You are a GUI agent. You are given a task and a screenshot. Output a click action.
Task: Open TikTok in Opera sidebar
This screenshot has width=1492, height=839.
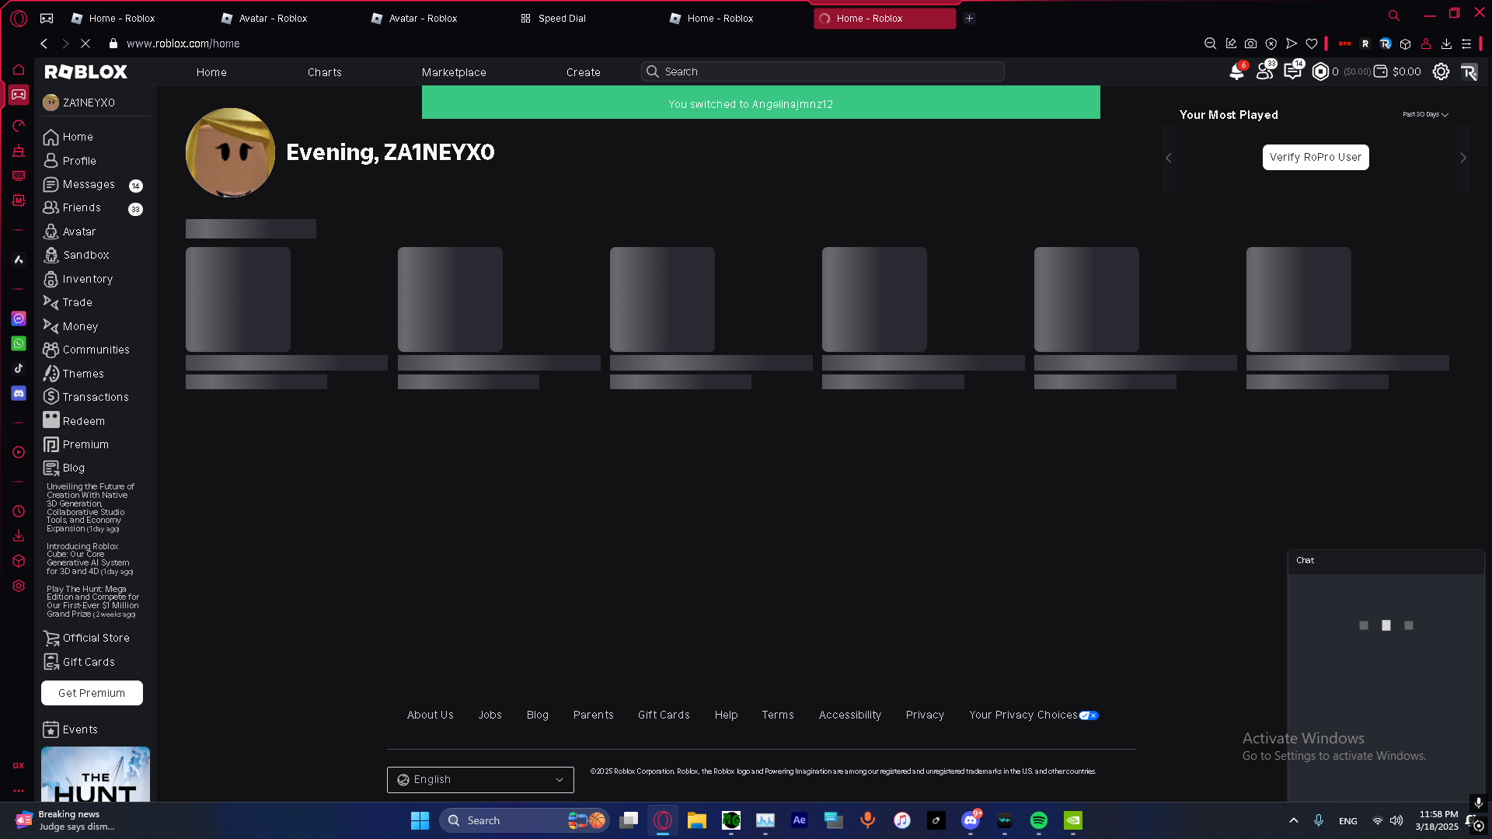point(19,368)
